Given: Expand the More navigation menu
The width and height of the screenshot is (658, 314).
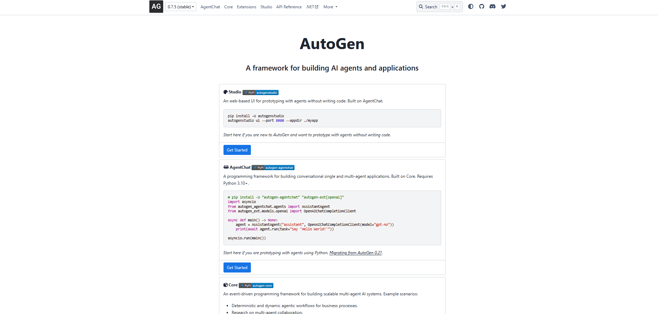Looking at the screenshot, I should 330,7.
